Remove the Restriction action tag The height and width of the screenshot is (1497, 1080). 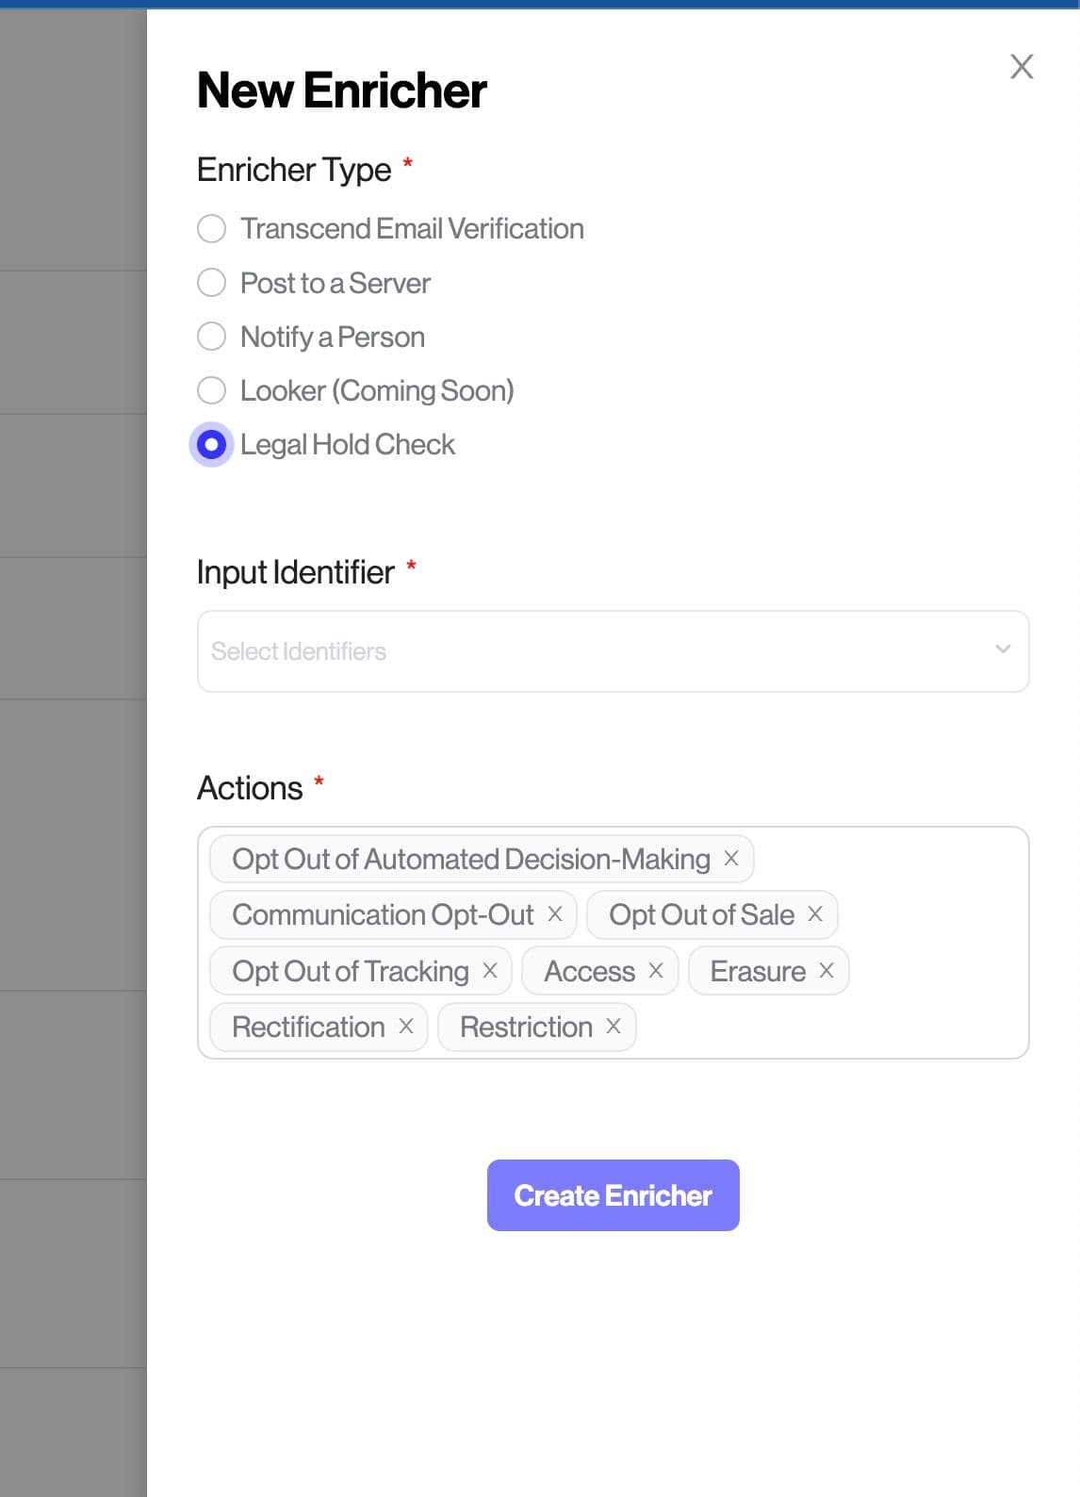tap(614, 1027)
